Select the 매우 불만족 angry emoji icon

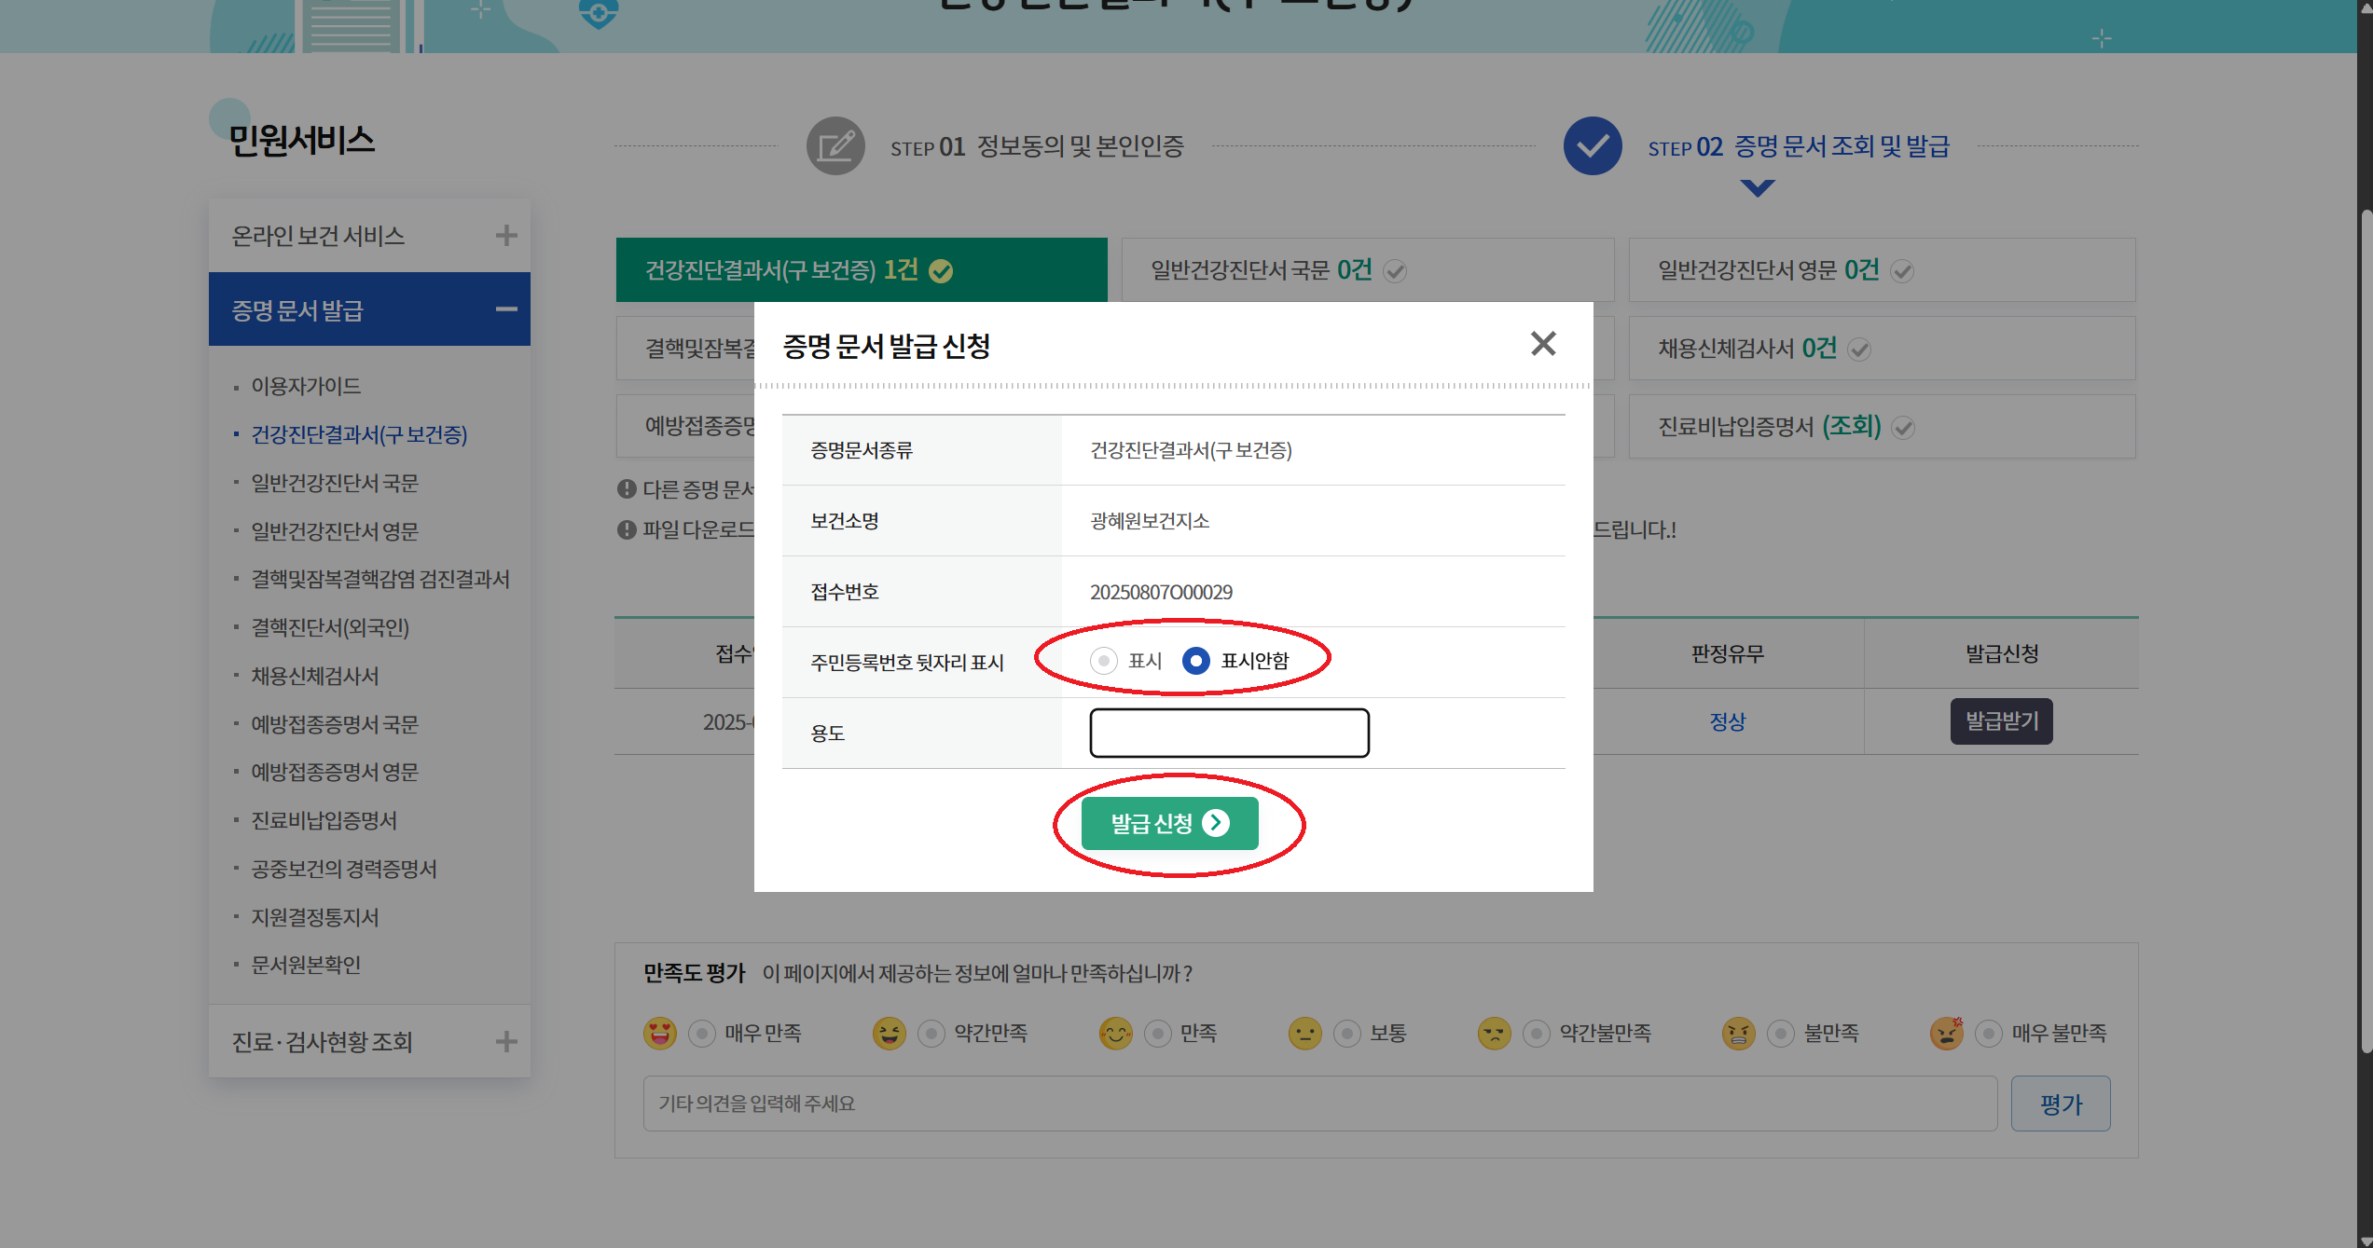click(x=1946, y=1033)
